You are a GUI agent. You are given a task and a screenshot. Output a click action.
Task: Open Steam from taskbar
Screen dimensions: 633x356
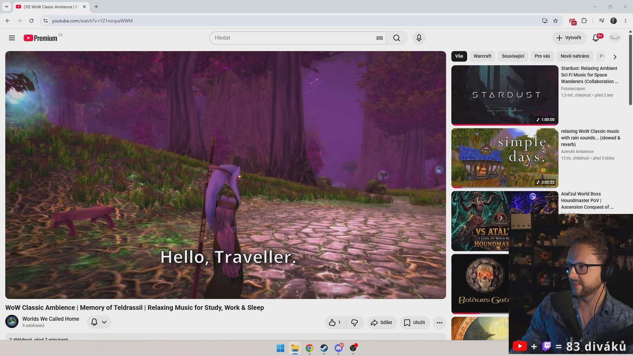(x=324, y=348)
